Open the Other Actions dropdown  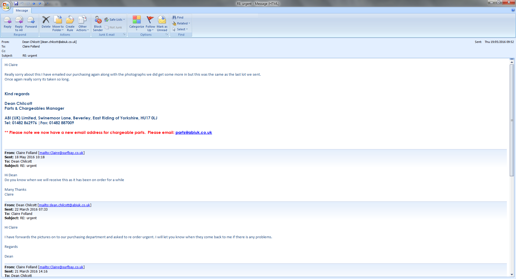[x=83, y=24]
